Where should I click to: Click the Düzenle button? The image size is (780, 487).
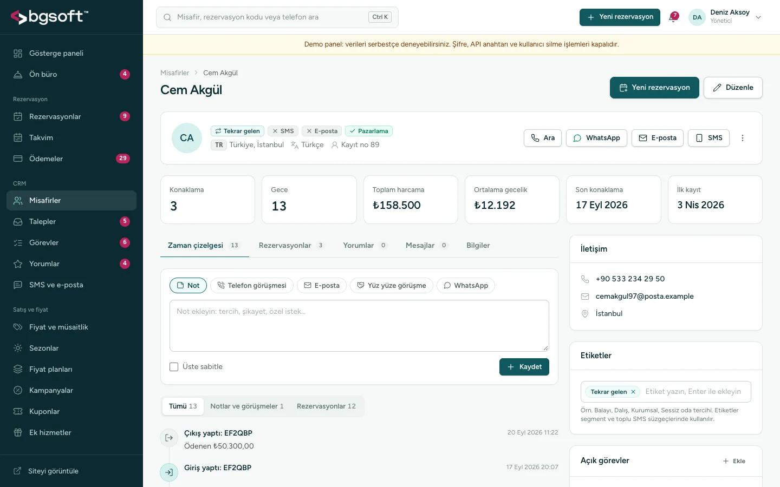point(733,88)
